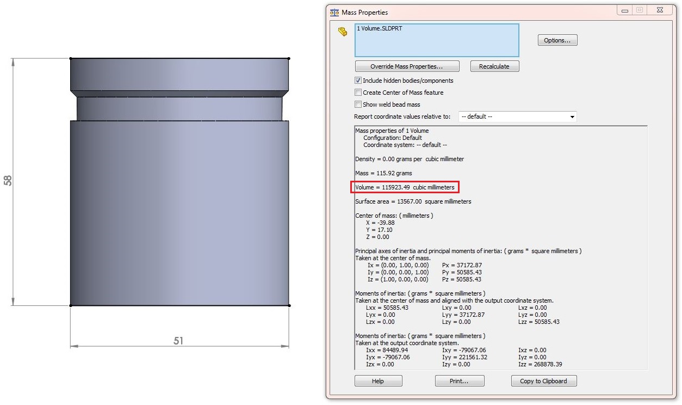Image resolution: width=682 pixels, height=405 pixels.
Task: Click the Py = 50585.43 value
Action: [x=462, y=272]
